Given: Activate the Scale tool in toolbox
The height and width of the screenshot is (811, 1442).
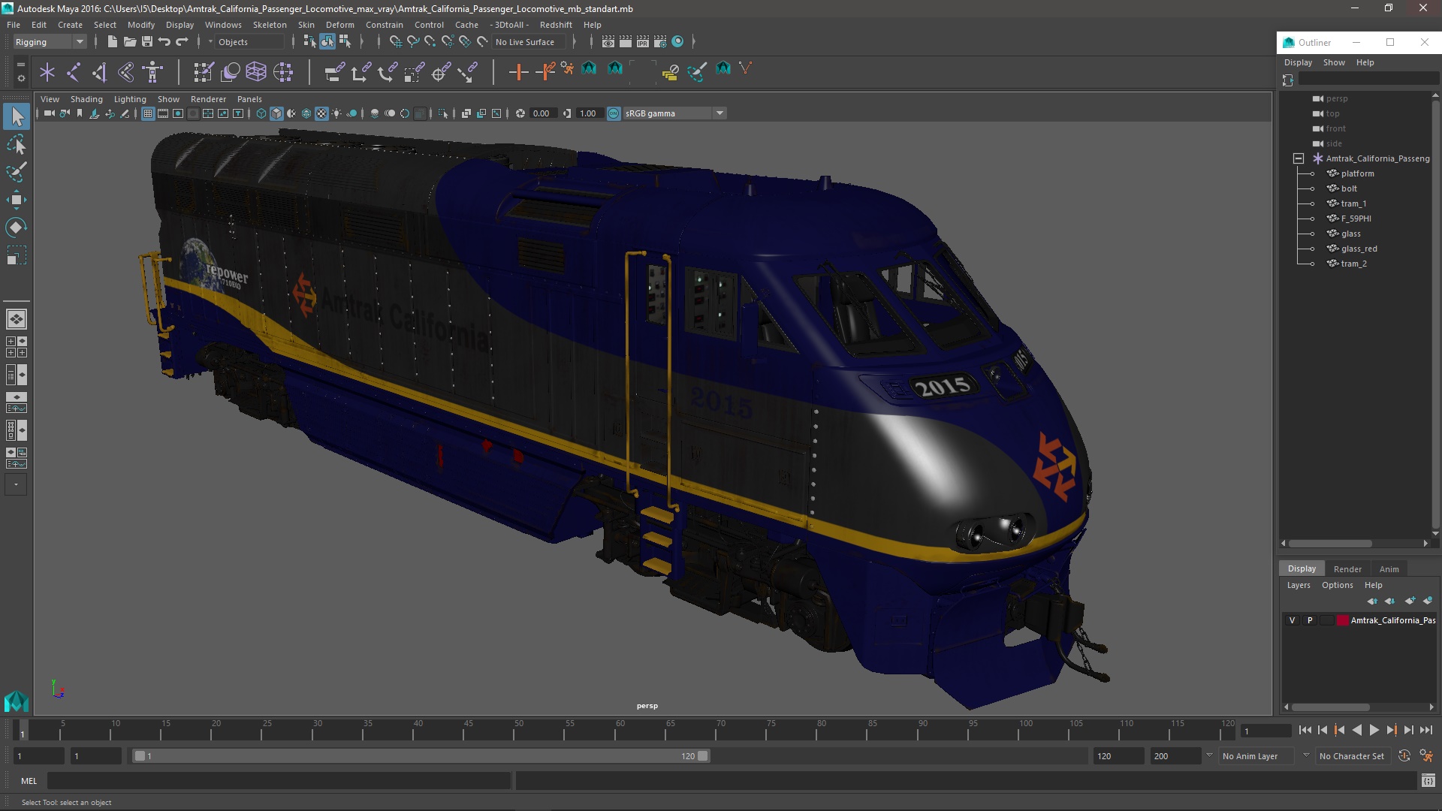Looking at the screenshot, I should (17, 255).
